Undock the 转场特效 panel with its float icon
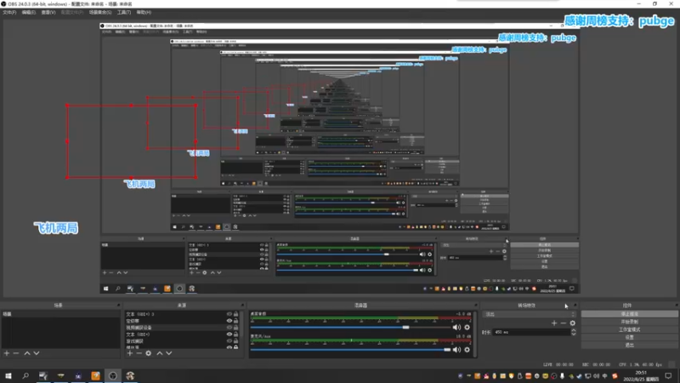Screen dimensions: 680x383 click(575, 306)
